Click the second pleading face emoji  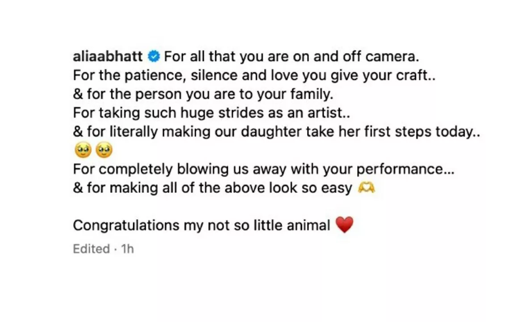pos(104,151)
